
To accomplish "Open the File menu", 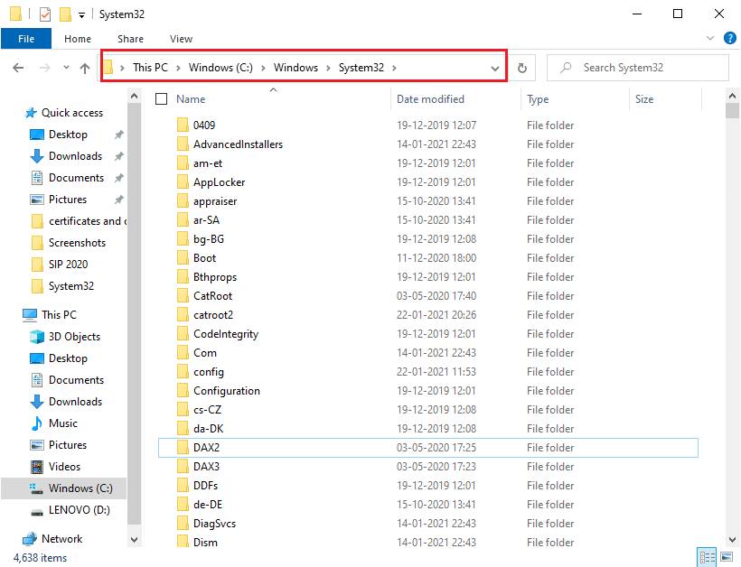I will pos(26,39).
